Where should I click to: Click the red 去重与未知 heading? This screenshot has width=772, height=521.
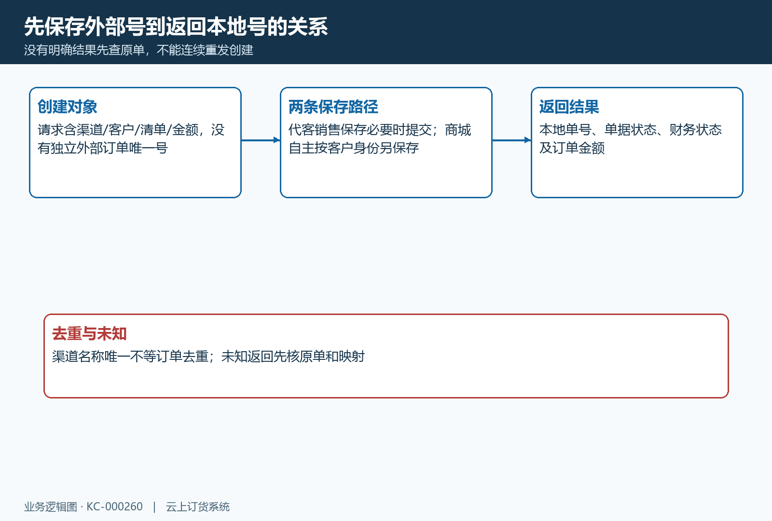point(89,333)
